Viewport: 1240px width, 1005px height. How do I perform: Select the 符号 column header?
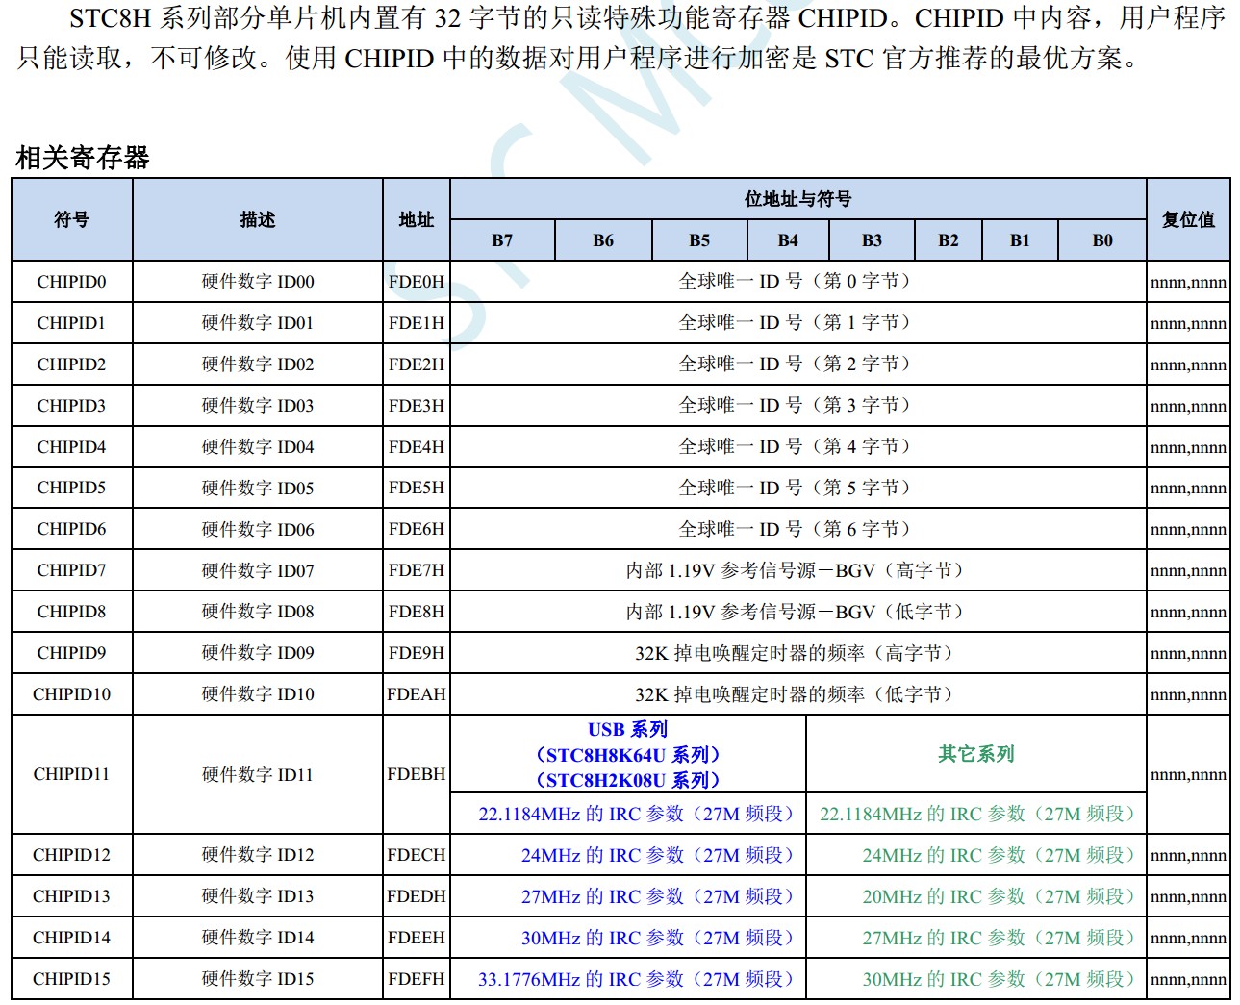click(x=72, y=219)
